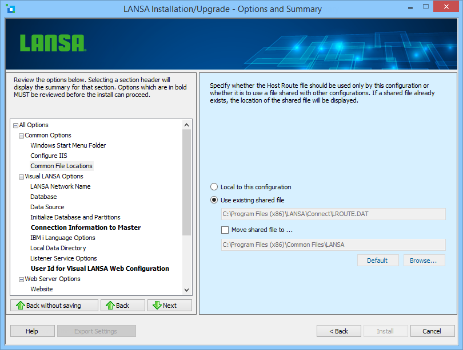Select Use existing shared file radio button
Screen dimensions: 463x350
click(214, 200)
